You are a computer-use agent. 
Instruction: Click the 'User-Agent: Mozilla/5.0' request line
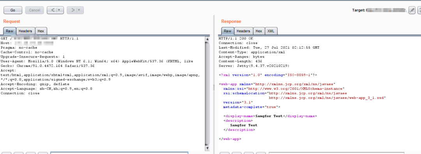click(97, 61)
